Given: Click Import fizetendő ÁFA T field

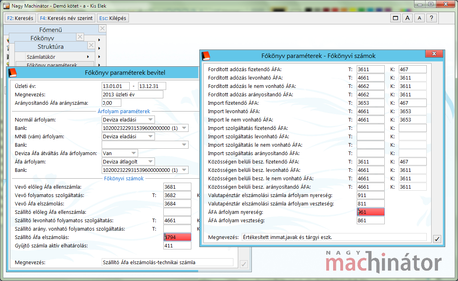Looking at the screenshot, I should point(371,103).
